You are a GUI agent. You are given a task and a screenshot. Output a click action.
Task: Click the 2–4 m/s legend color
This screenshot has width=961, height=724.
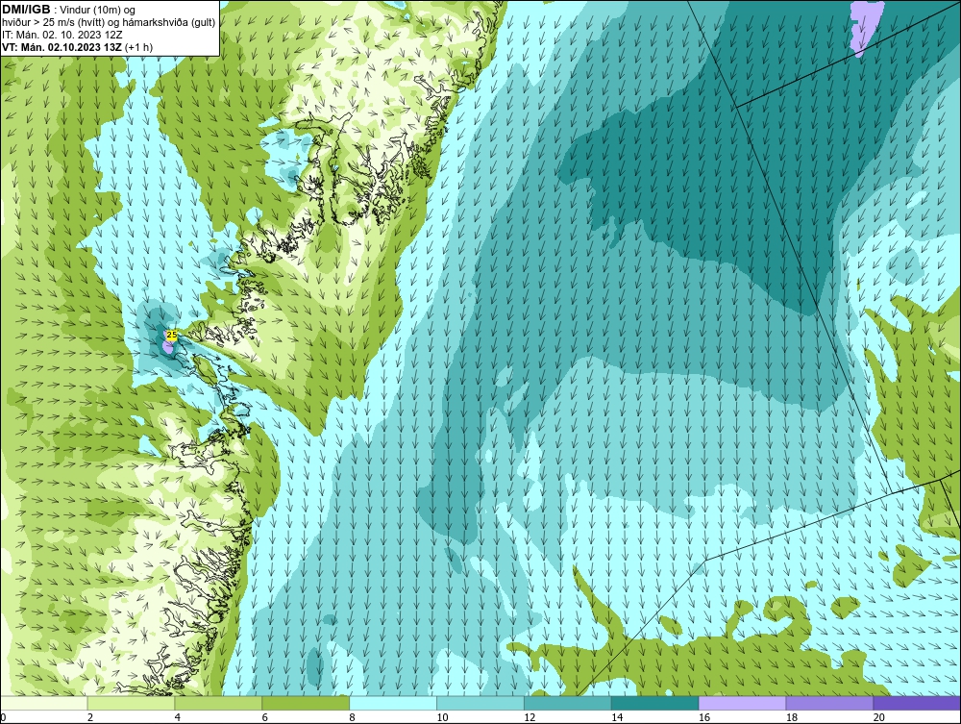131,703
